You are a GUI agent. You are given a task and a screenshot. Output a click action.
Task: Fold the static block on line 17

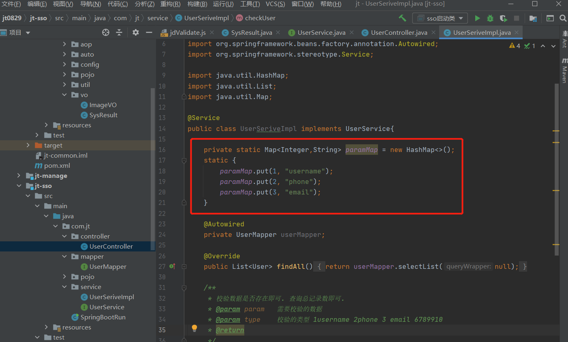point(184,160)
